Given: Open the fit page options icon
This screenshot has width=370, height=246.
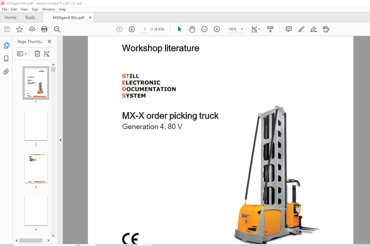Looking at the screenshot, I should (256, 29).
